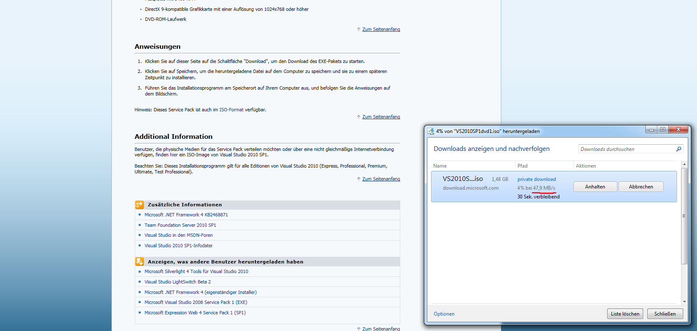Click the downloads list scroll-down arrow
Image resolution: width=697 pixels, height=331 pixels.
click(x=684, y=301)
